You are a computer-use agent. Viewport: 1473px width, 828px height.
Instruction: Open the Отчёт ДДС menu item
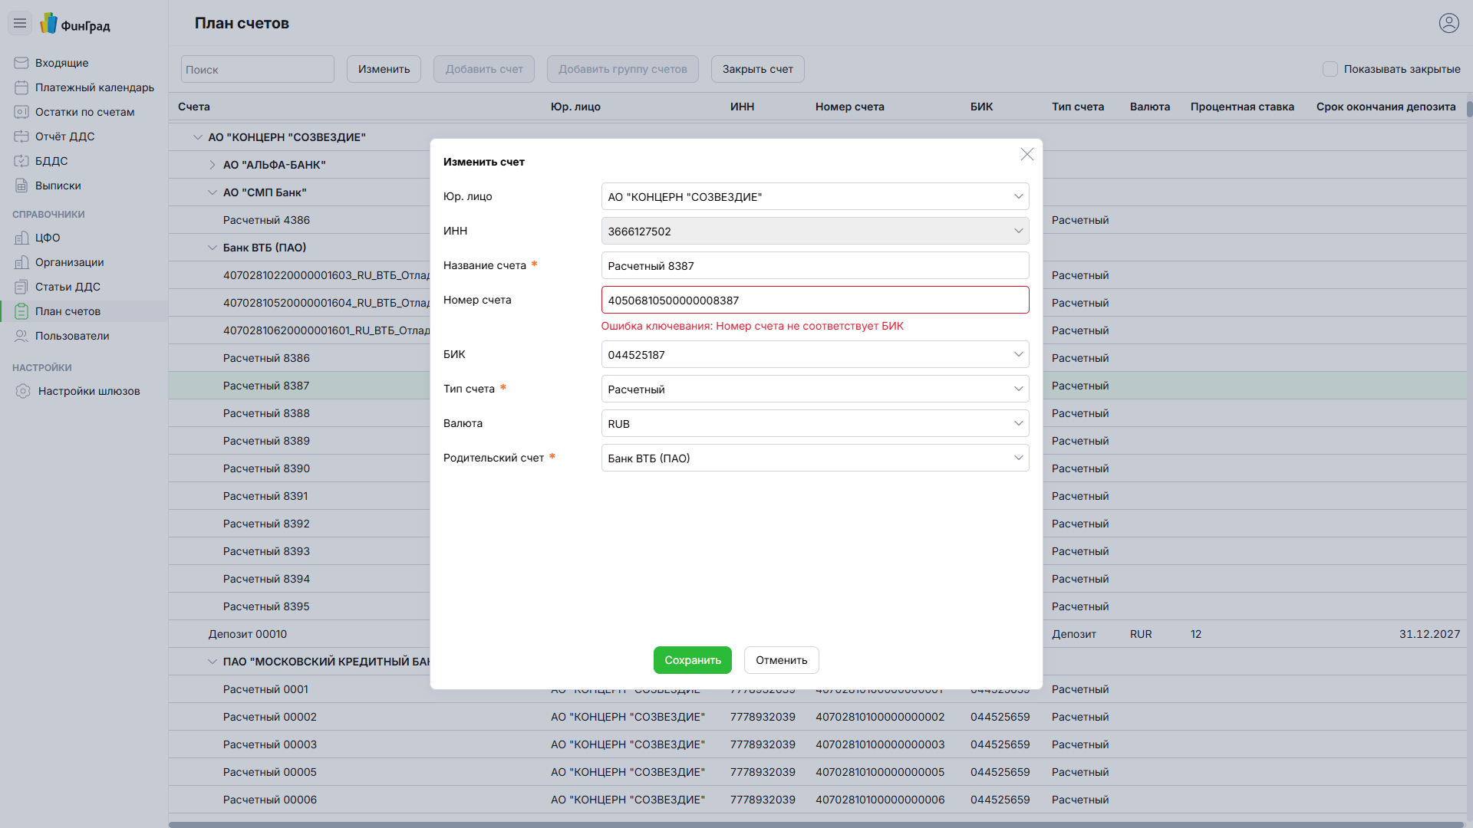point(64,136)
